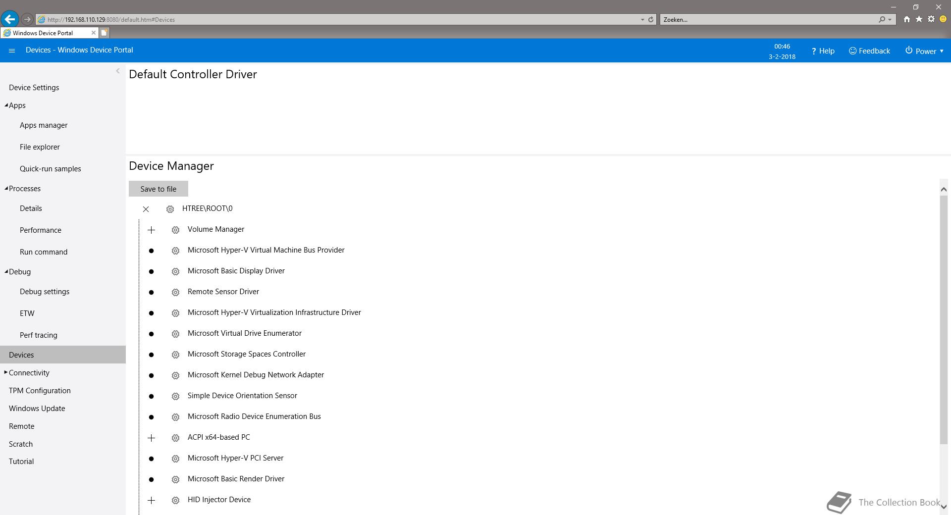Click device list scrollbar down arrow

click(x=944, y=507)
